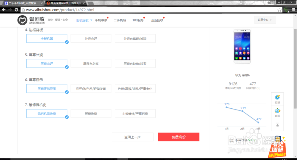
Task: Open the green shield extension icon
Action: pos(287,10)
